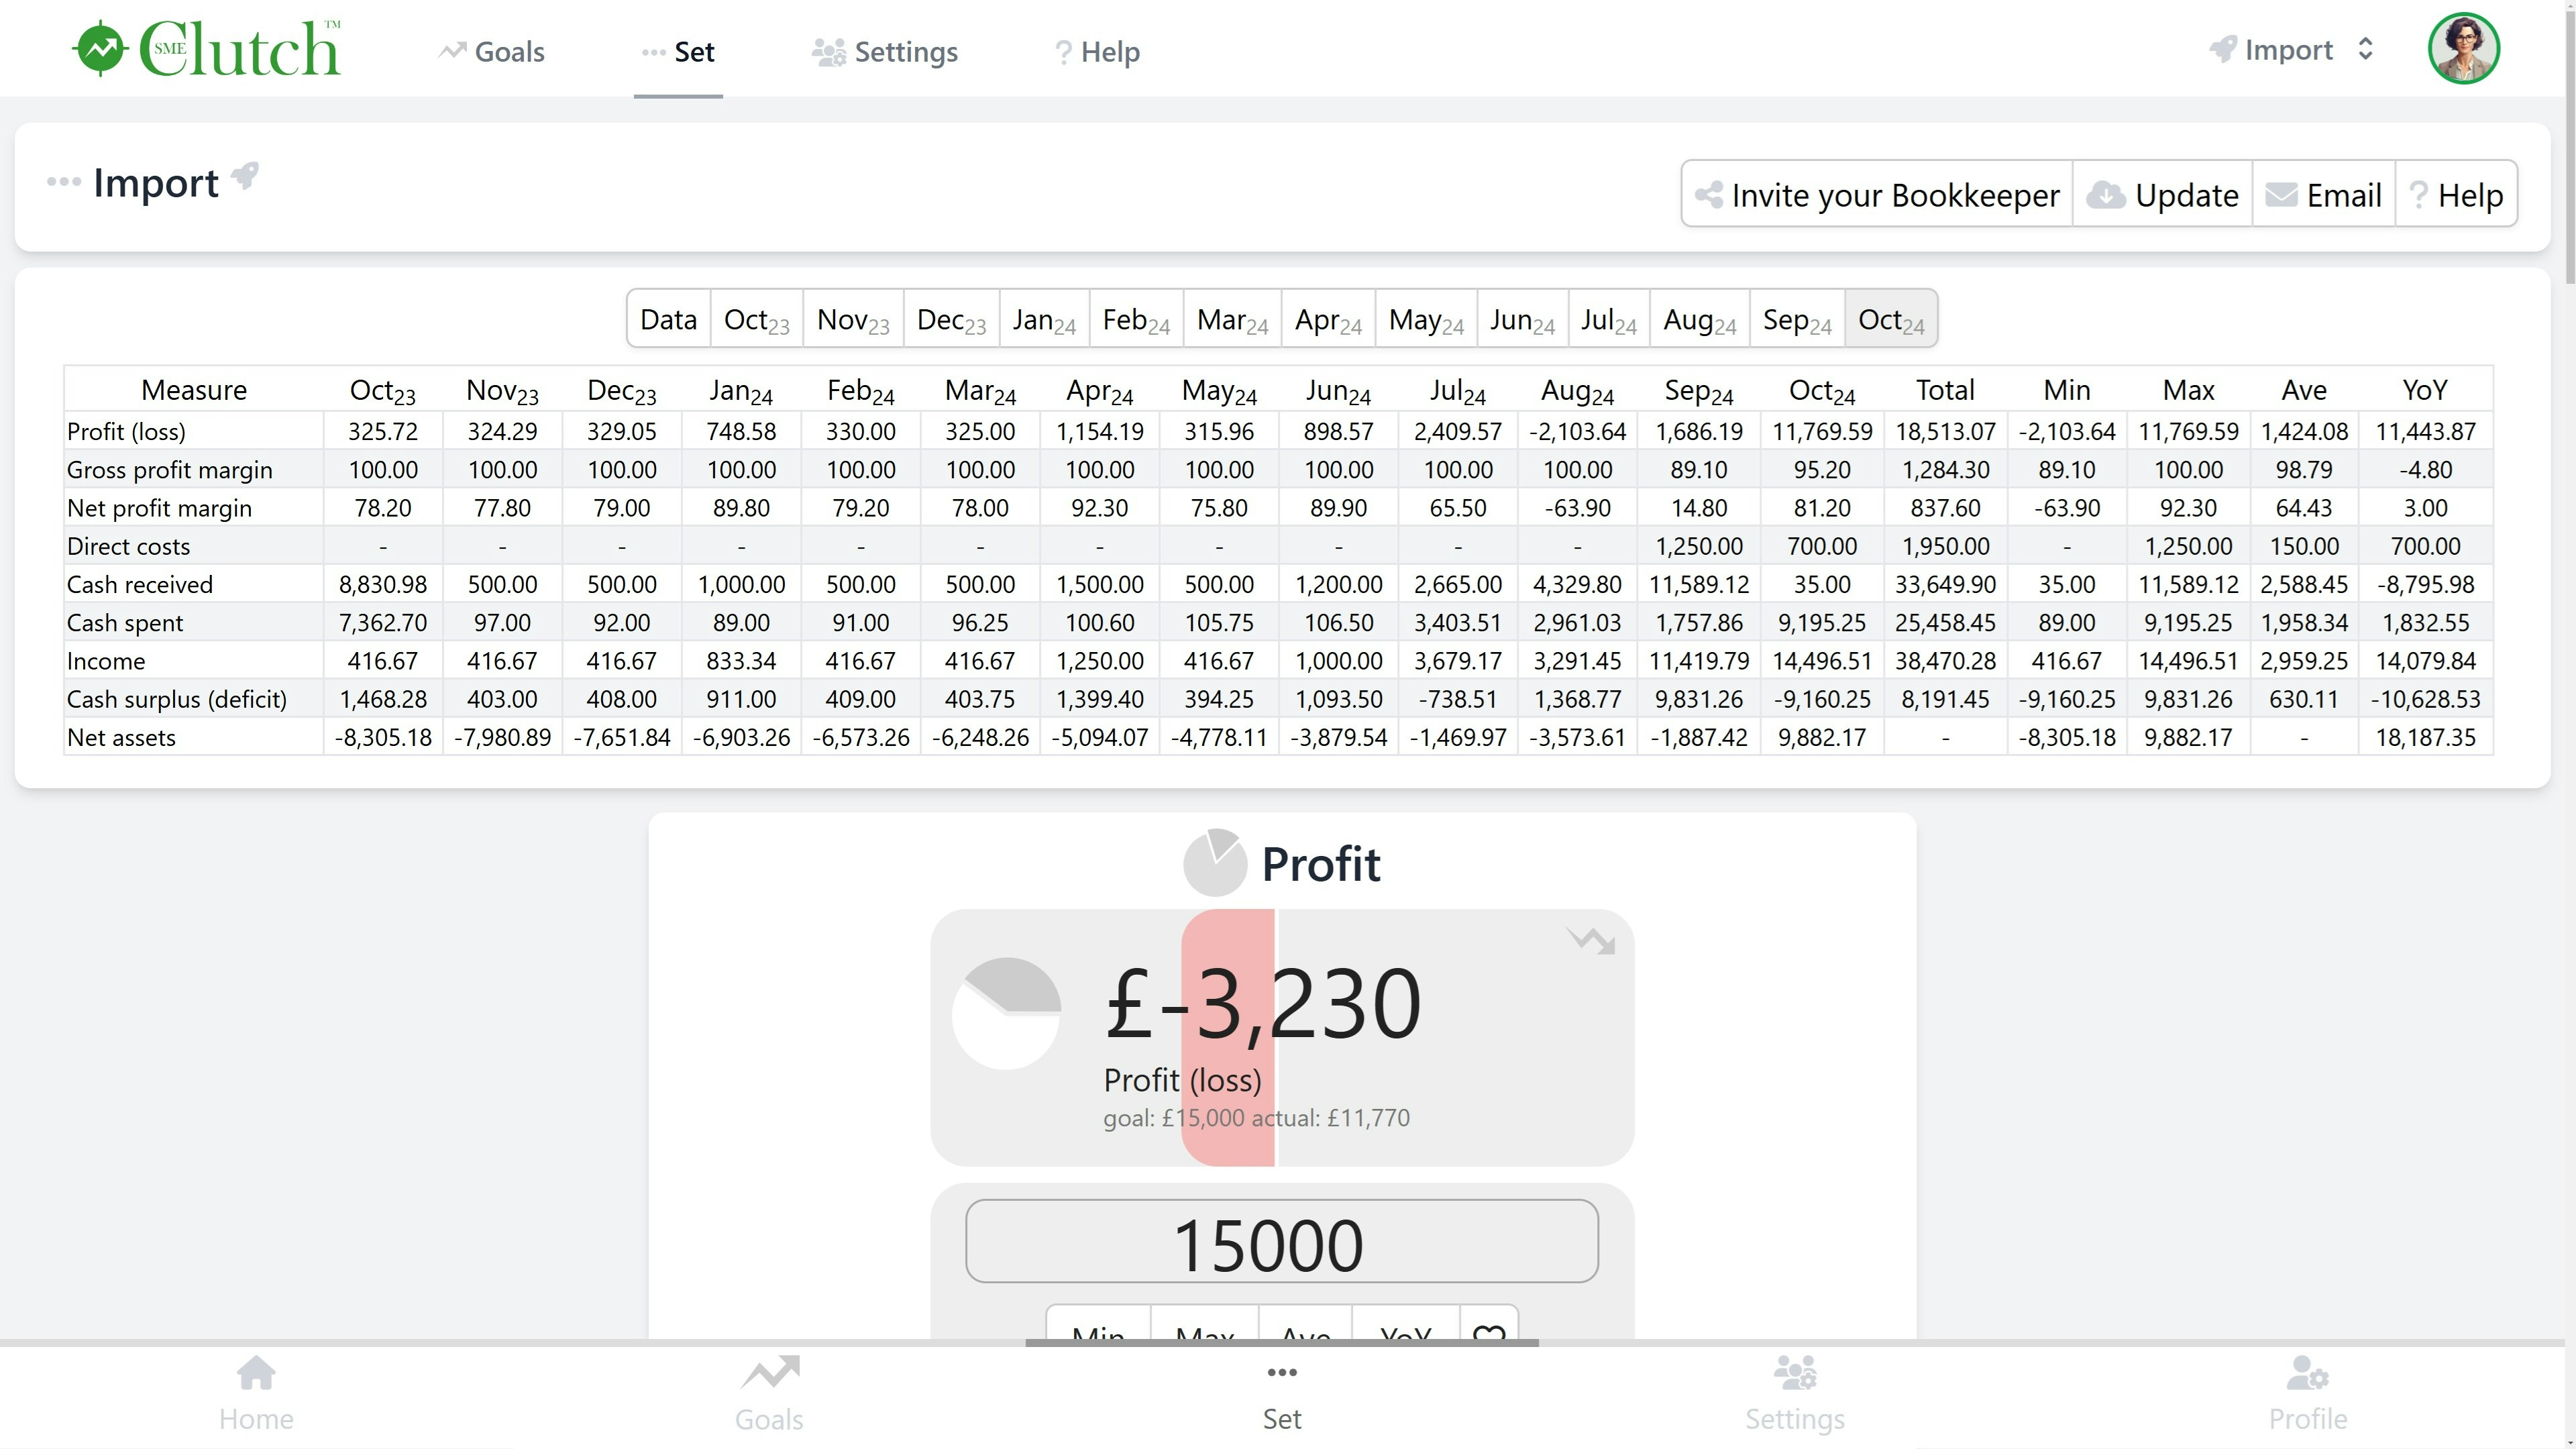This screenshot has height=1449, width=2576.
Task: Click the cloud download icon in Update button
Action: (x=2105, y=194)
